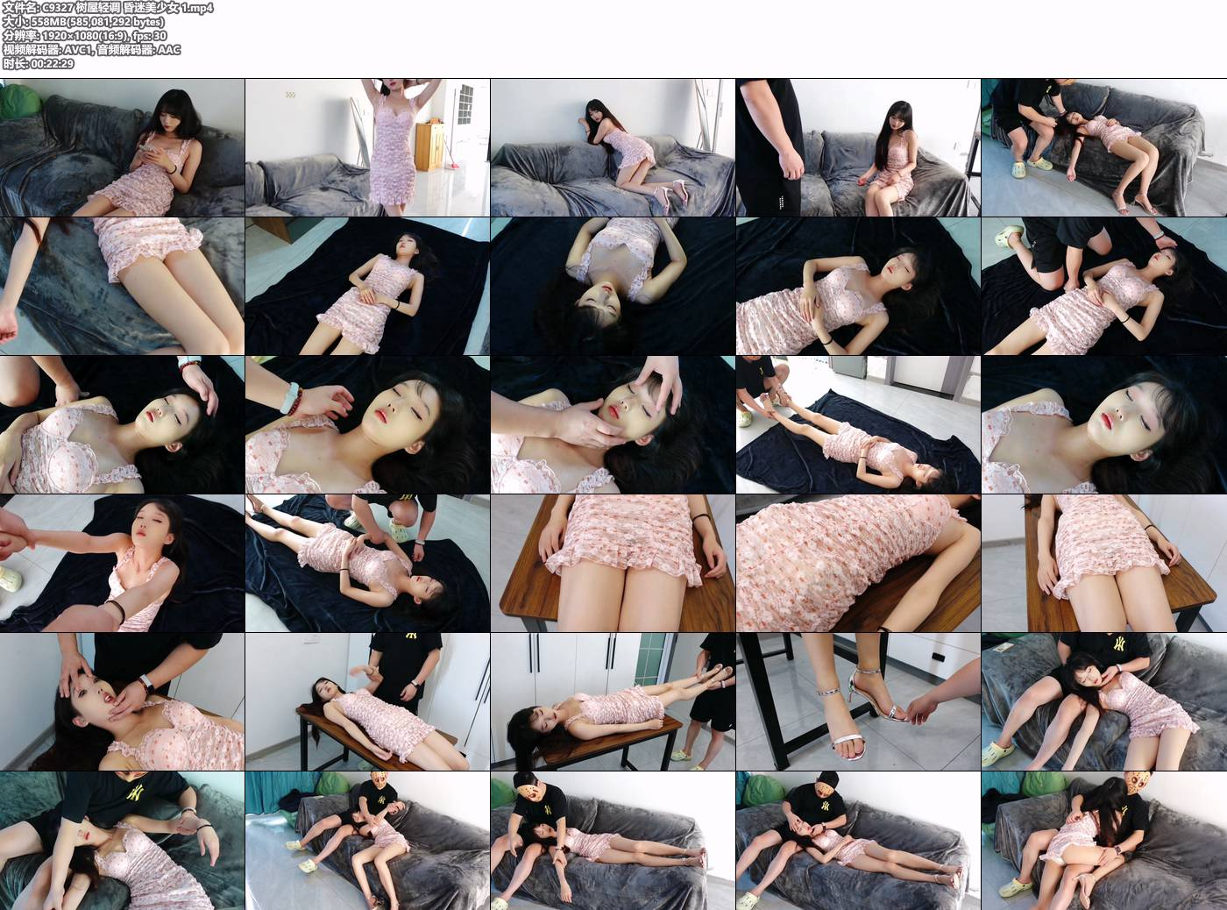1227x910 pixels.
Task: Open thumbnail of woman looking at phone
Action: (122, 147)
